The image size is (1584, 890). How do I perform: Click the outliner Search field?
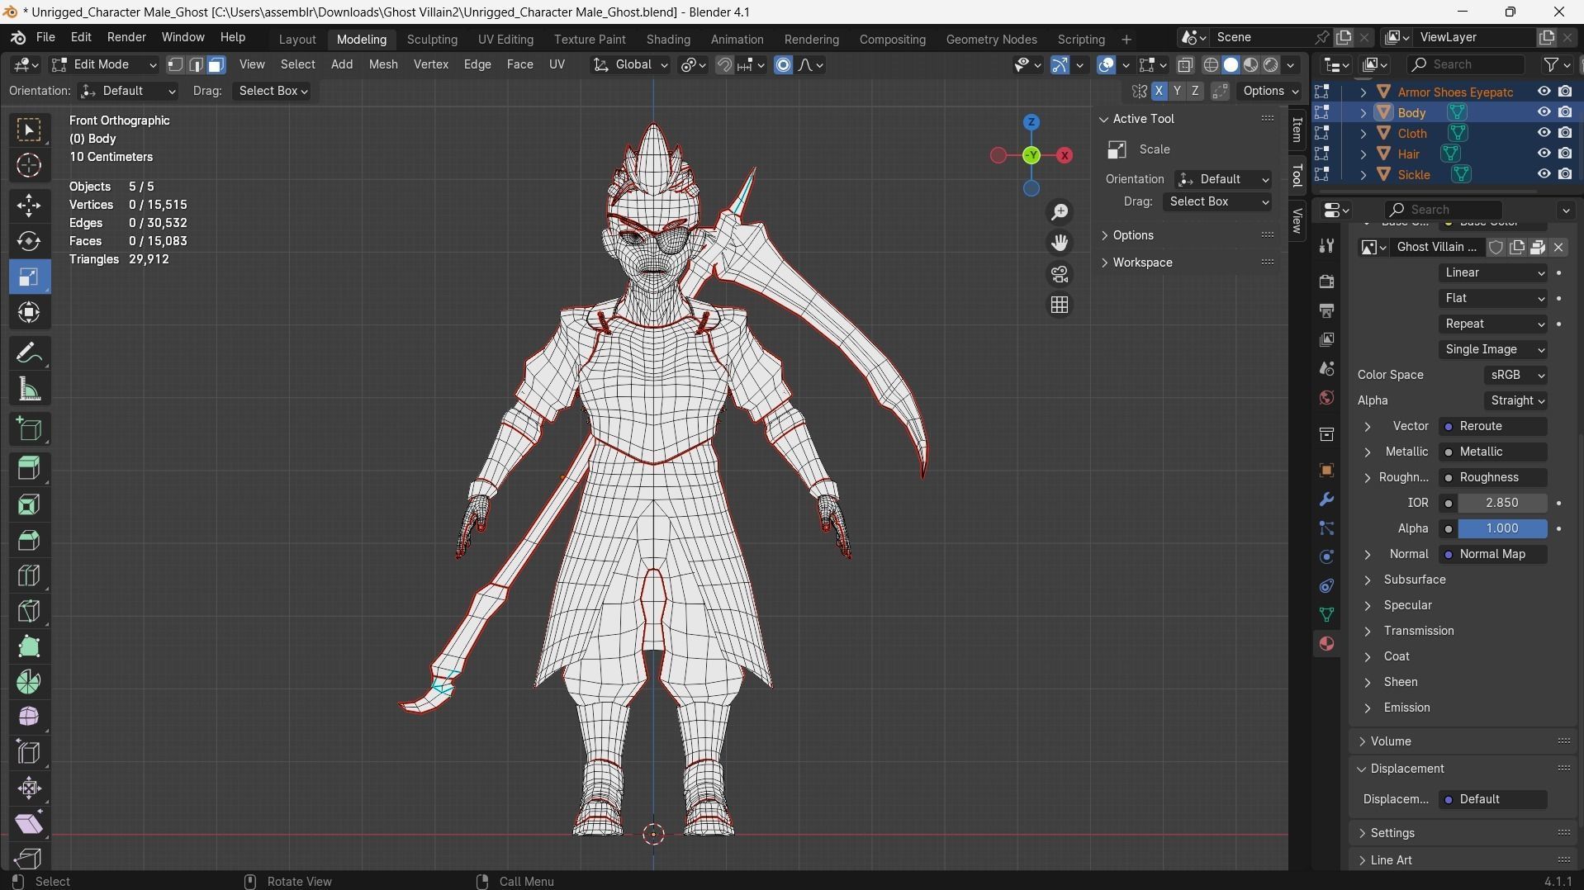pos(1466,65)
